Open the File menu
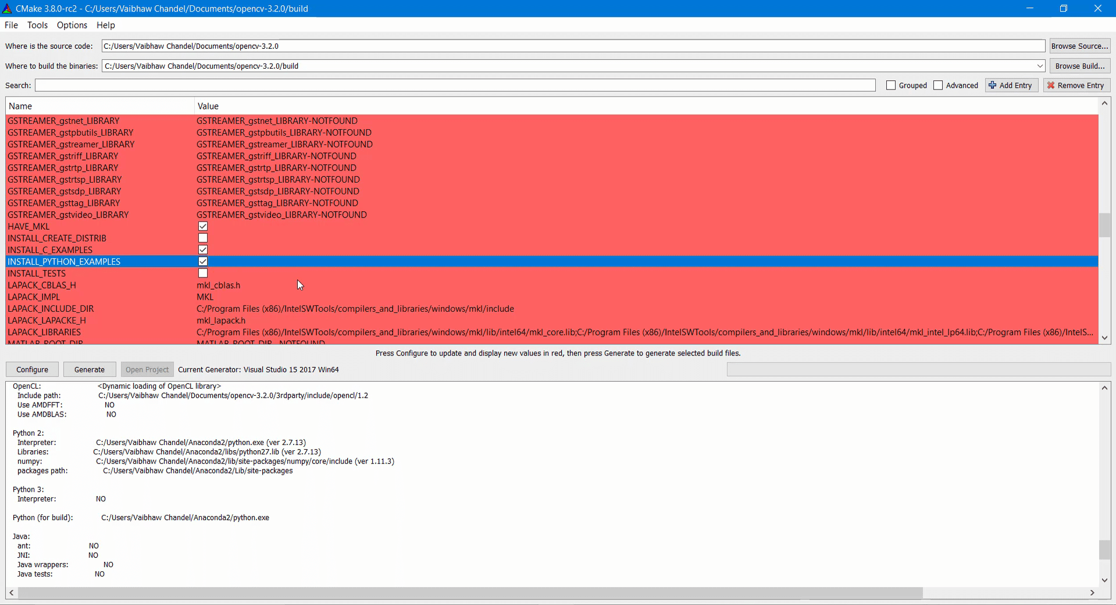Image resolution: width=1116 pixels, height=605 pixels. [10, 25]
